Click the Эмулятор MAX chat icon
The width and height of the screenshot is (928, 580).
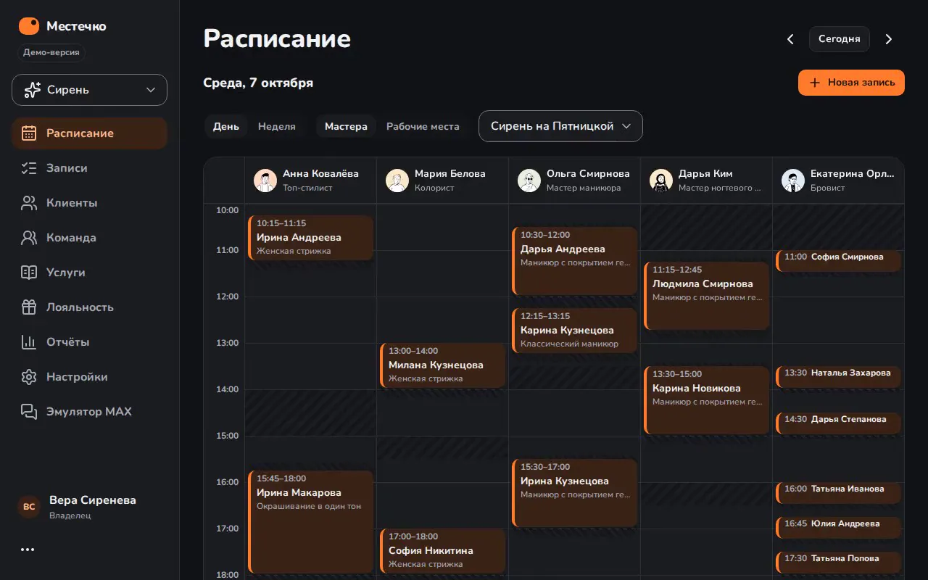point(29,412)
